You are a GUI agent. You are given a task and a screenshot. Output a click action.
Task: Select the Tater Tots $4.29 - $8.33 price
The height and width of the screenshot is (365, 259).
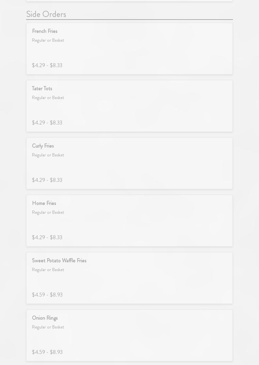tap(47, 123)
